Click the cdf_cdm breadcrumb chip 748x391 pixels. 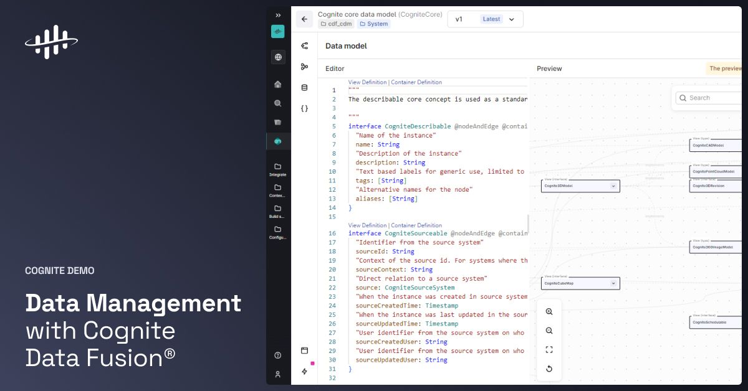click(x=335, y=24)
